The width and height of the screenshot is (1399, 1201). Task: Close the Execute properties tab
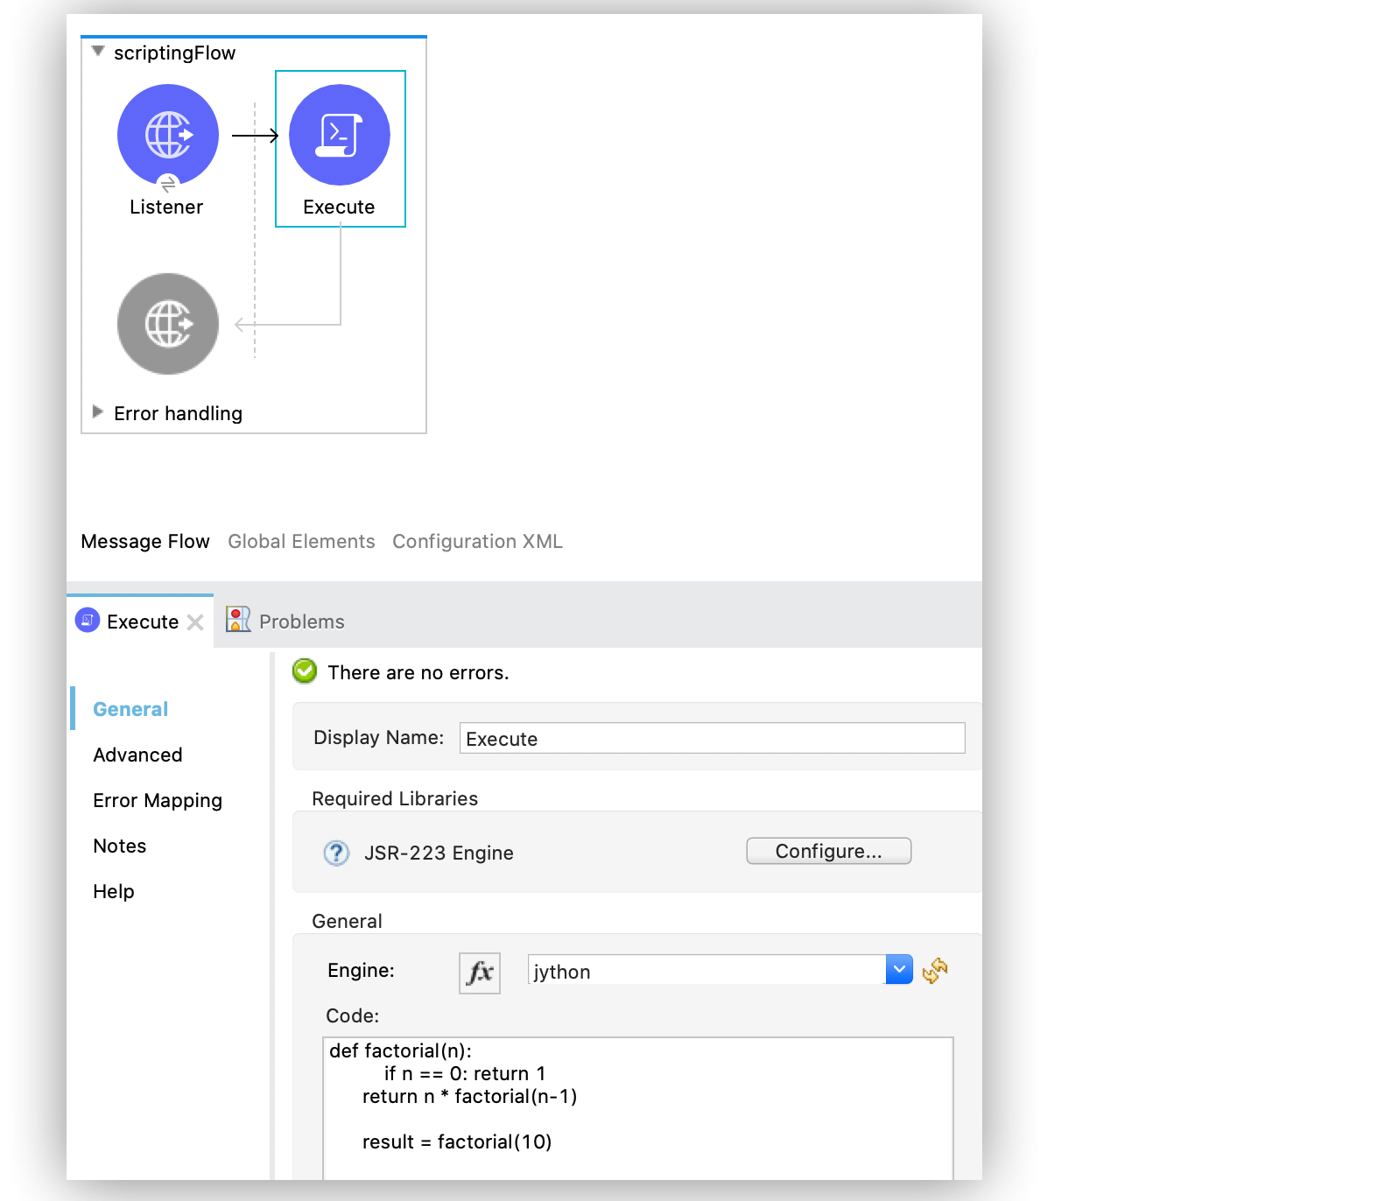195,622
